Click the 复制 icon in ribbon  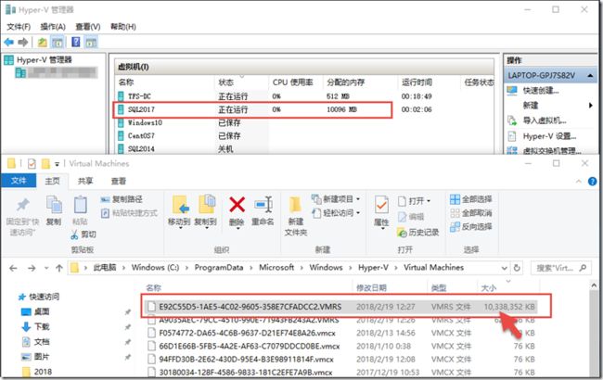tap(54, 205)
